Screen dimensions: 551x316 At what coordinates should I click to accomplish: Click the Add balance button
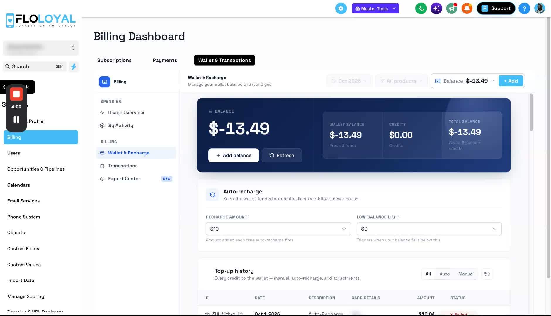234,155
